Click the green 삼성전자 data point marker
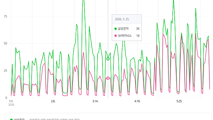The height and width of the screenshot is (120, 213). tap(108, 59)
